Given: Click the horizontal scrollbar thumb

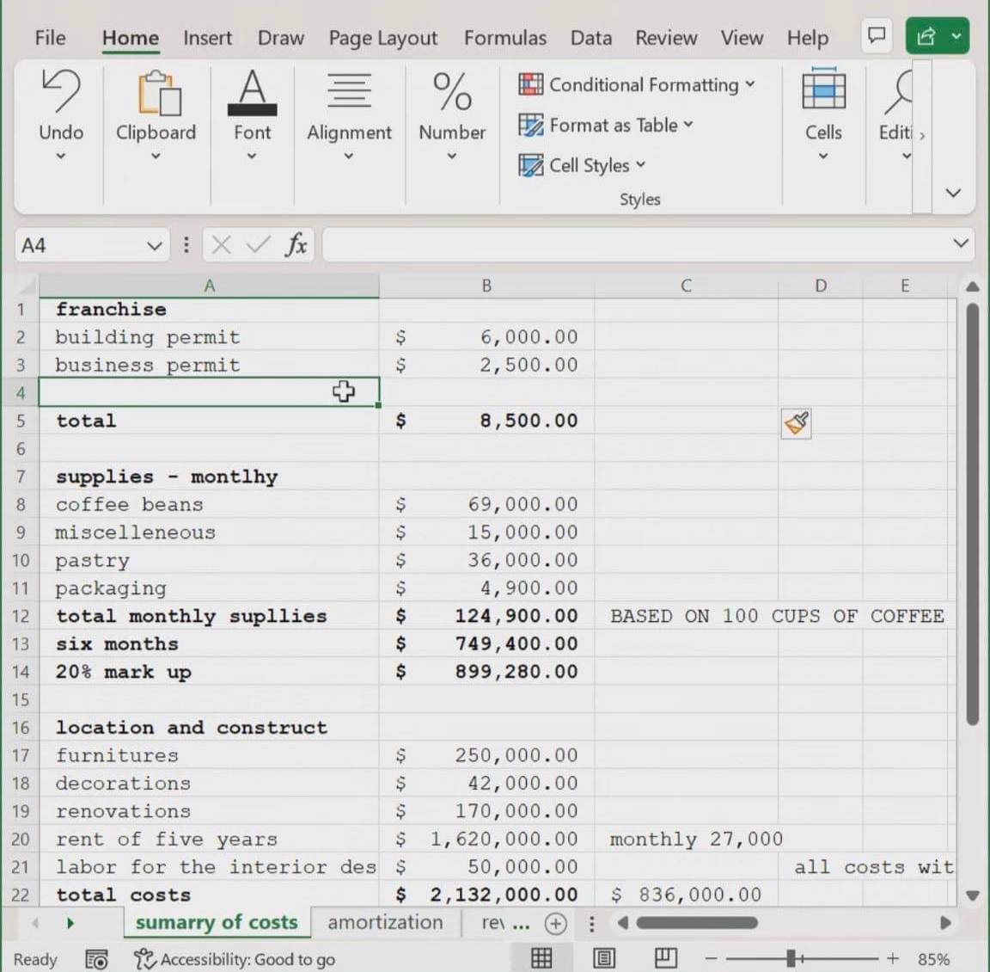Looking at the screenshot, I should tap(697, 923).
